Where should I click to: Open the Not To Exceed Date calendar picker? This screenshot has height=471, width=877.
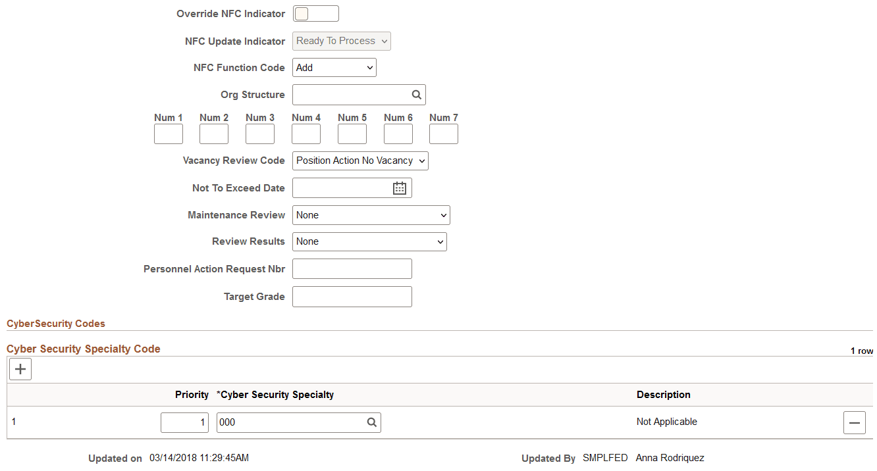[399, 187]
